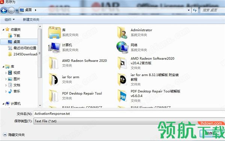Open address bar history dropdown
The image size is (225, 141).
click(189, 10)
